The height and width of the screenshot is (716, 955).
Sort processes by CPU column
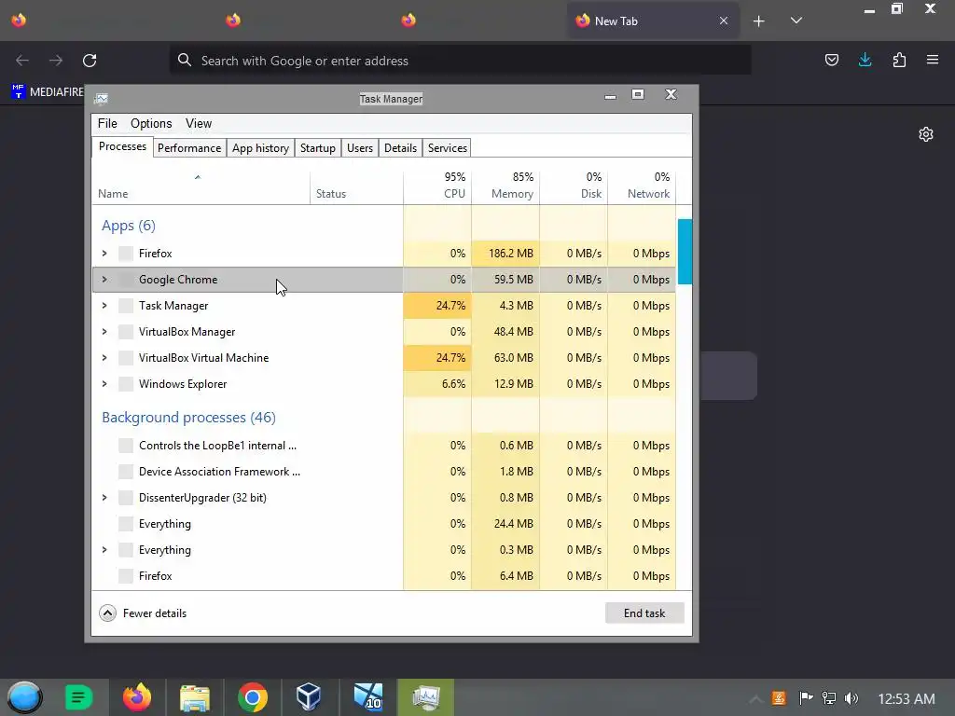click(437, 186)
